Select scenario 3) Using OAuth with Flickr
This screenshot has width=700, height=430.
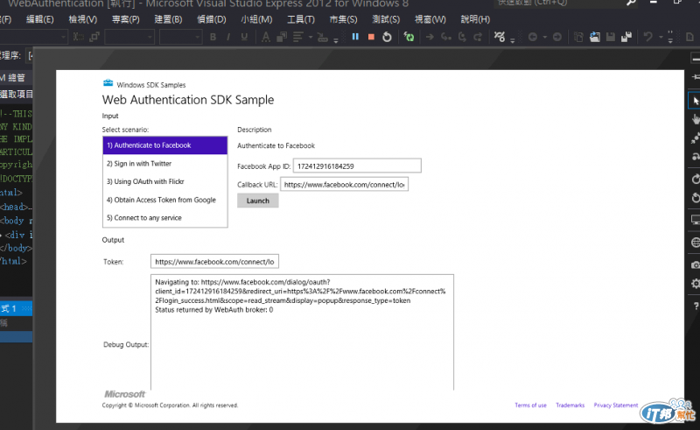(x=164, y=181)
